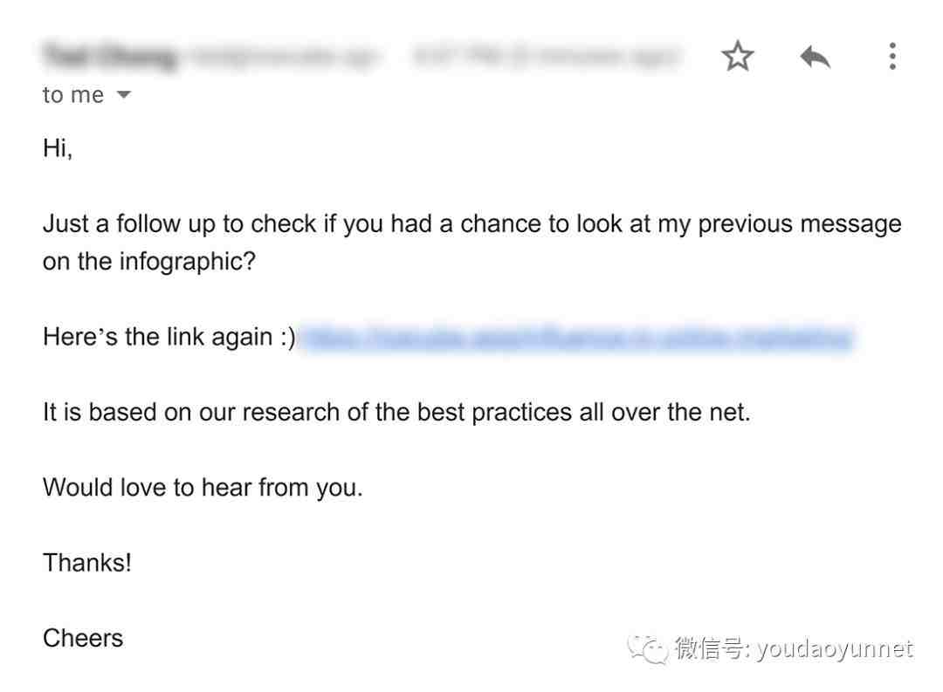The width and height of the screenshot is (943, 692).
Task: Click 'Would love to hear from you.'
Action: [203, 488]
